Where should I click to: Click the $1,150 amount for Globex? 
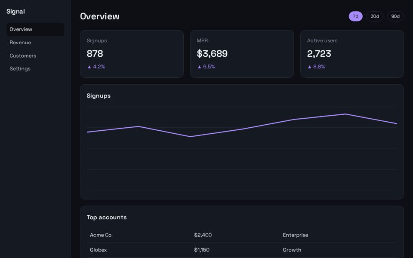coord(201,250)
